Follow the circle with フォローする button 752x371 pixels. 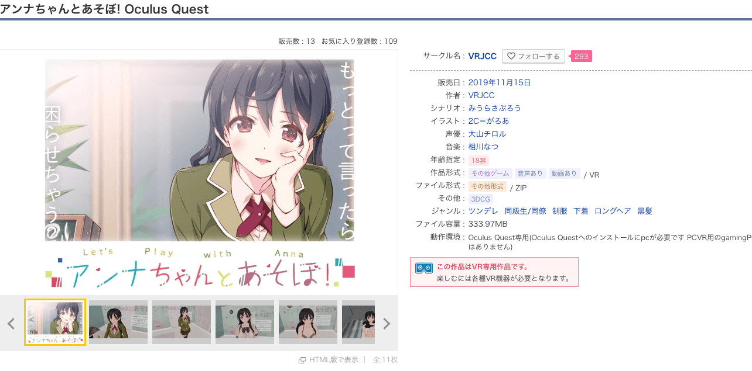point(534,56)
